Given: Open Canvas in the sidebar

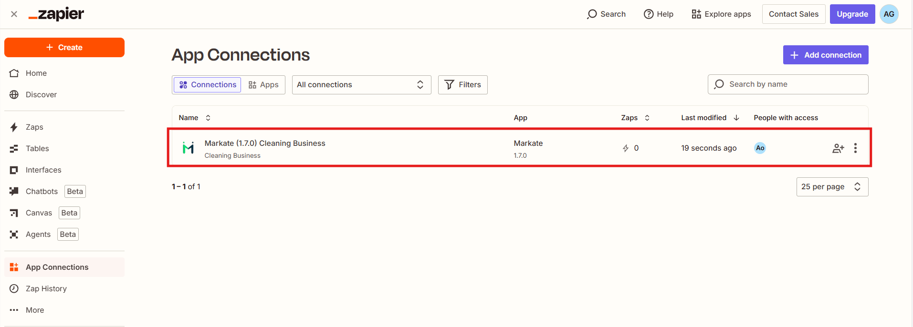Looking at the screenshot, I should [64, 213].
